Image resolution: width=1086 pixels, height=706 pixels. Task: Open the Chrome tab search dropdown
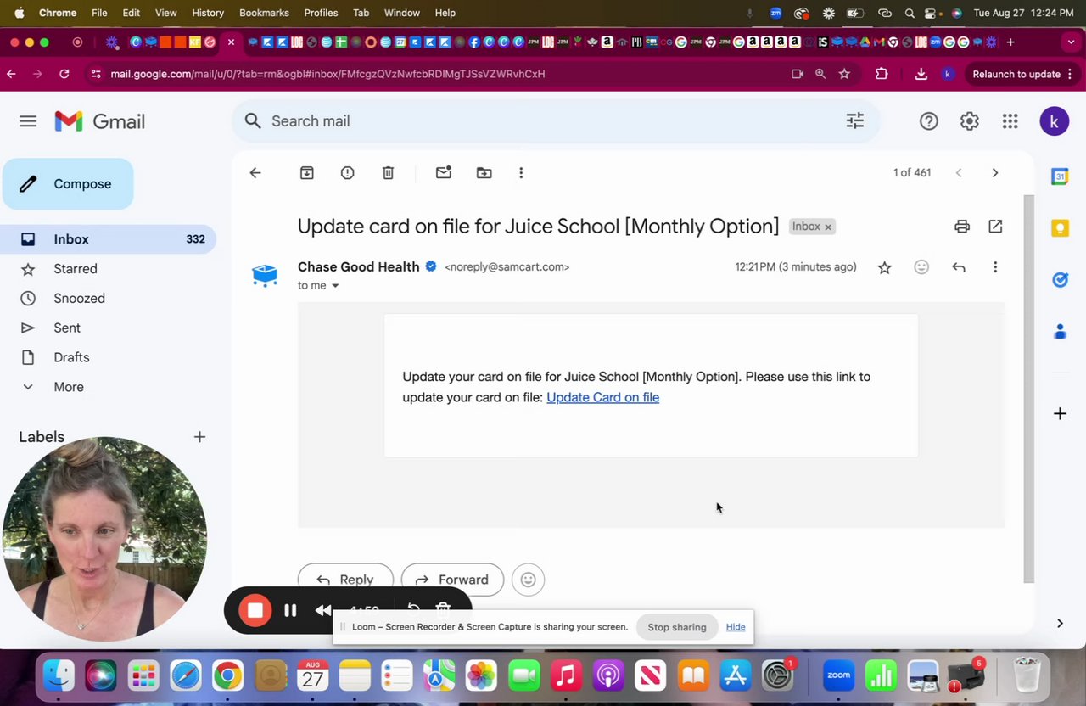(1072, 42)
